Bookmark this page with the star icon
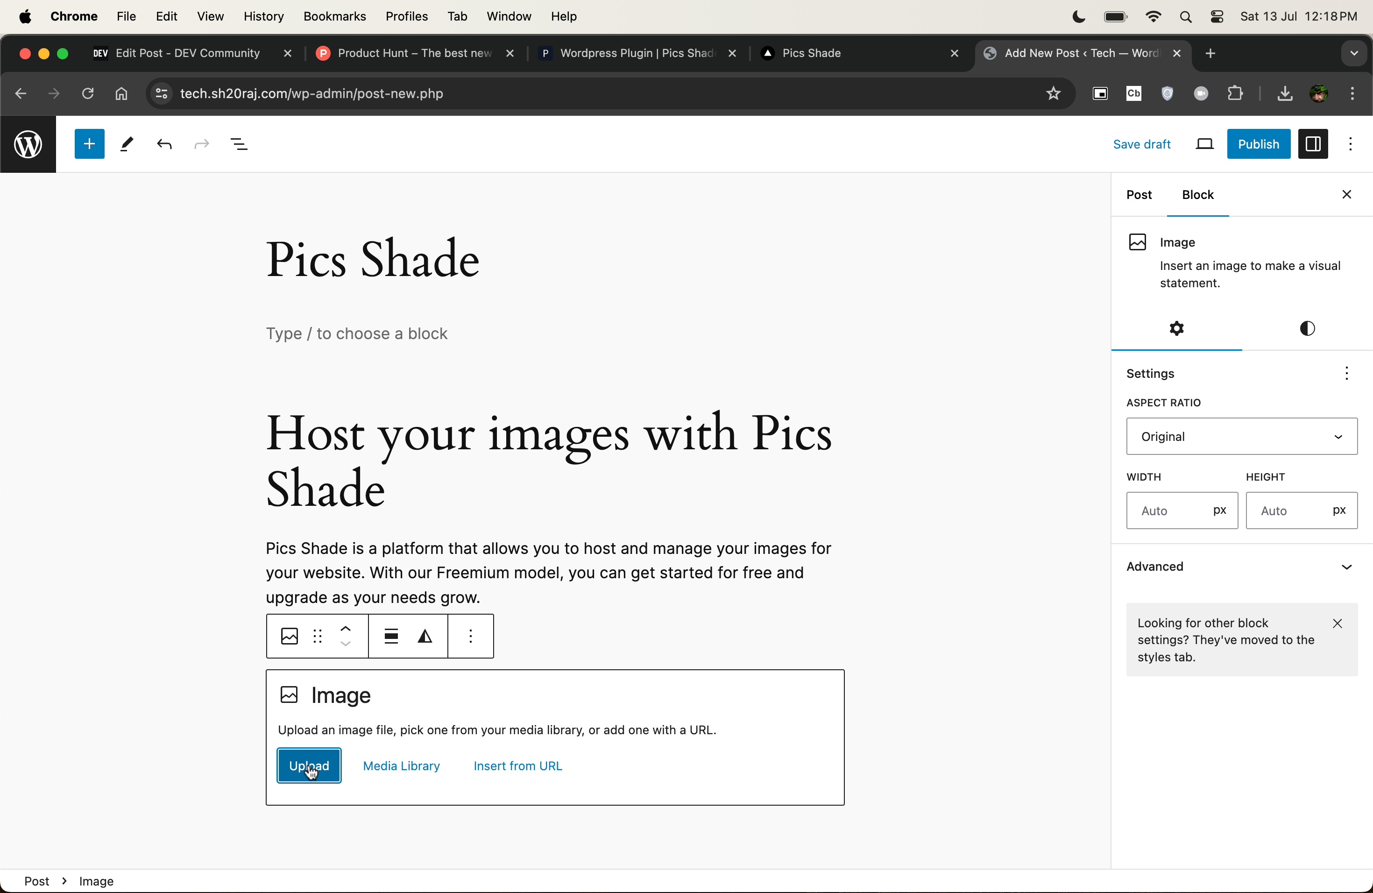 (x=1054, y=93)
